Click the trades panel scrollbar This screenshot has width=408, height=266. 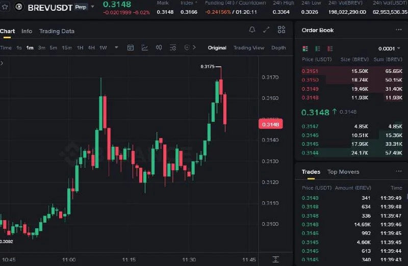pos(407,196)
